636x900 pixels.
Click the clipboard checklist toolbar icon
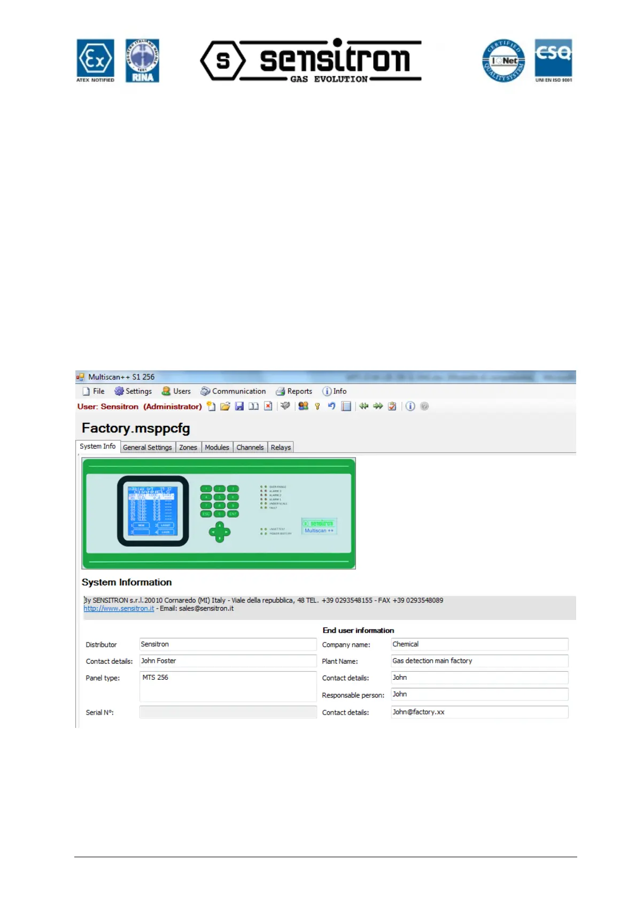coord(392,406)
